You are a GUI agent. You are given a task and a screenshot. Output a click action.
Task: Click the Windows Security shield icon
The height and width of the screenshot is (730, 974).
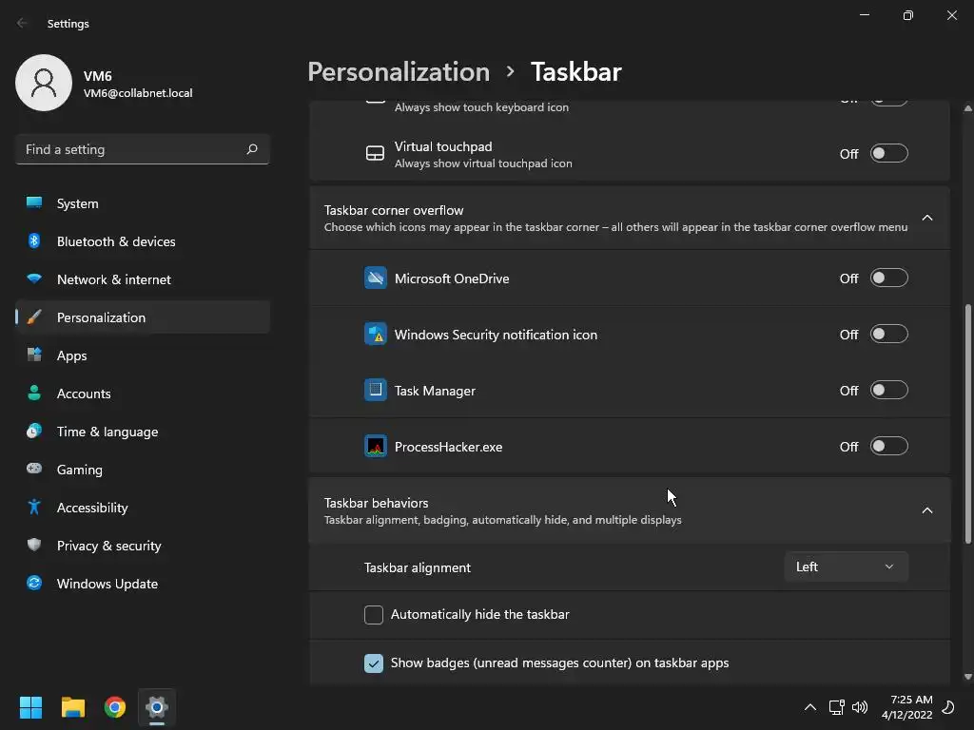(376, 335)
